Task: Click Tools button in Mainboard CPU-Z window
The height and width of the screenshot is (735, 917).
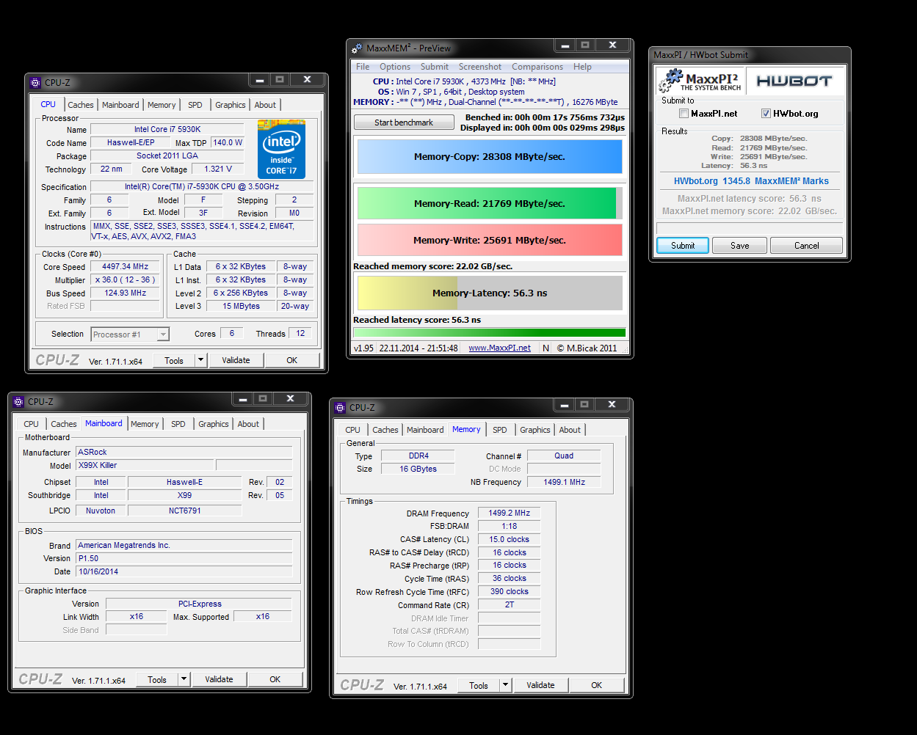Action: coord(157,679)
